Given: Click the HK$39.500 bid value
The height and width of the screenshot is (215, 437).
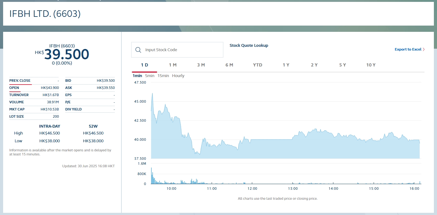Looking at the screenshot, I should pos(106,81).
